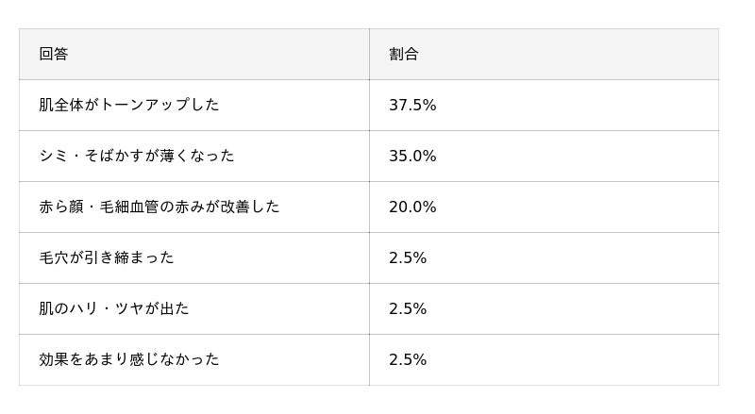Select the 2.5% beside 毛穴が引き締まった
The height and width of the screenshot is (414, 755).
point(408,258)
